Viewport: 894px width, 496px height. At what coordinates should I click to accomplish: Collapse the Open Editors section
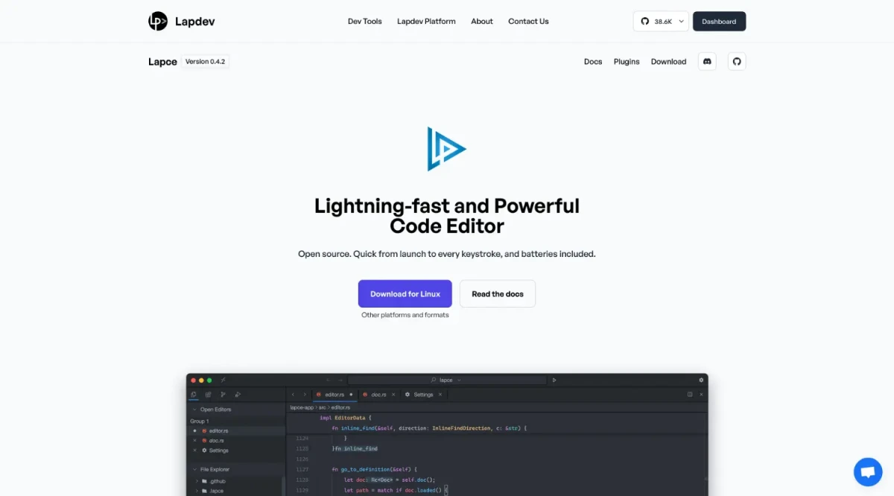tap(195, 410)
